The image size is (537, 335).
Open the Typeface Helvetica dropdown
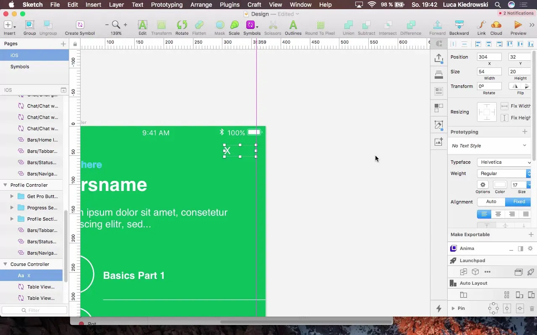point(504,162)
